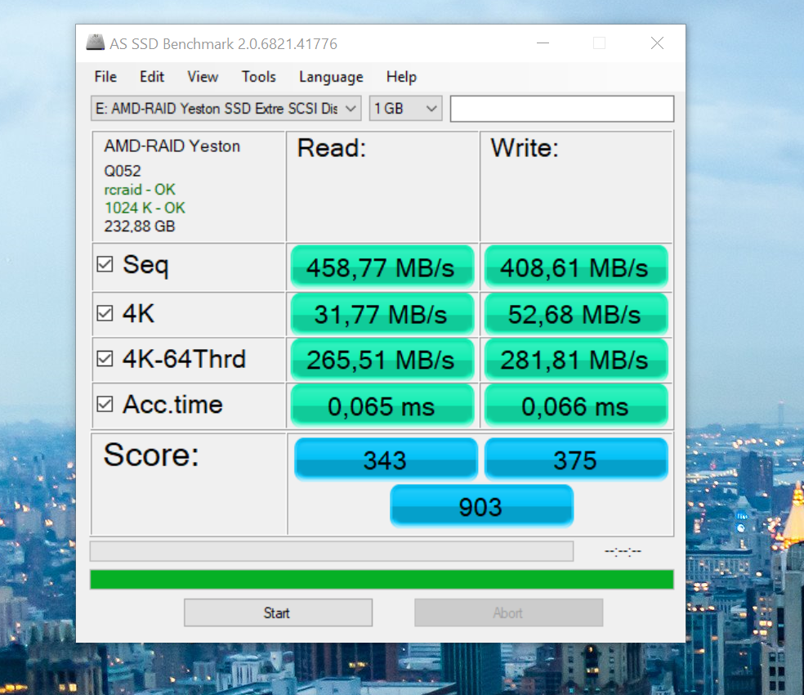Select the total score value 903
This screenshot has width=804, height=695.
tap(480, 505)
